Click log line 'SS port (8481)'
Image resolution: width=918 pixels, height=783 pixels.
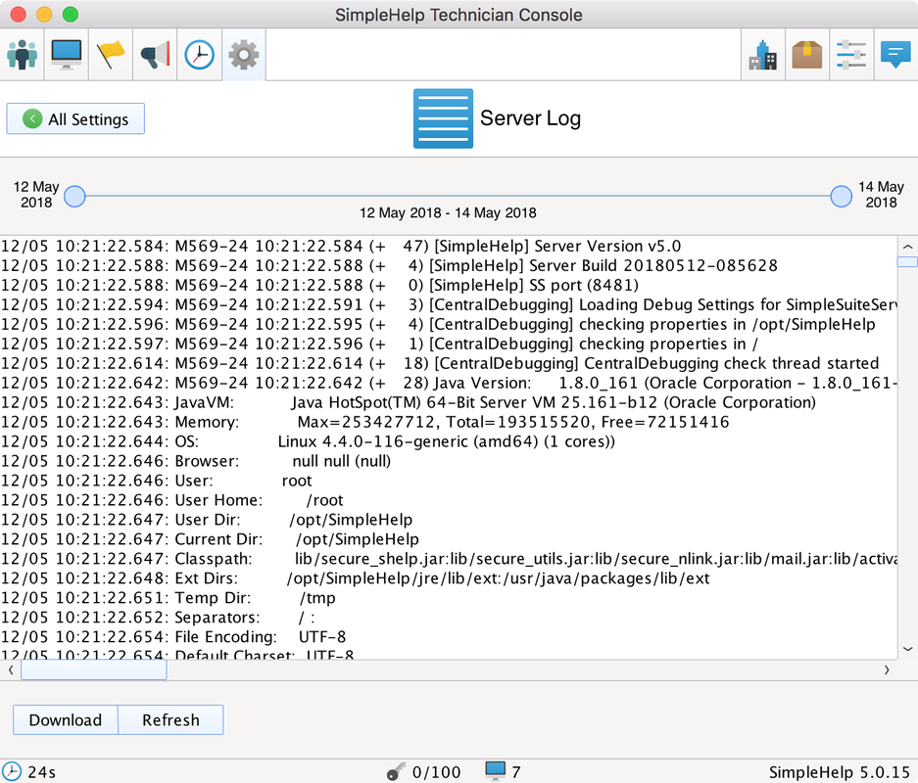click(x=319, y=285)
